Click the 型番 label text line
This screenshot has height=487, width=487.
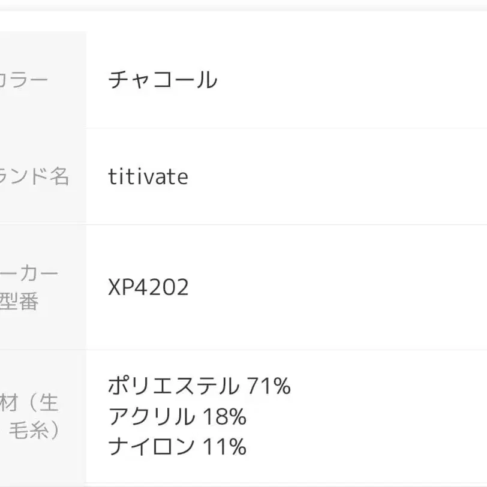coord(19,302)
